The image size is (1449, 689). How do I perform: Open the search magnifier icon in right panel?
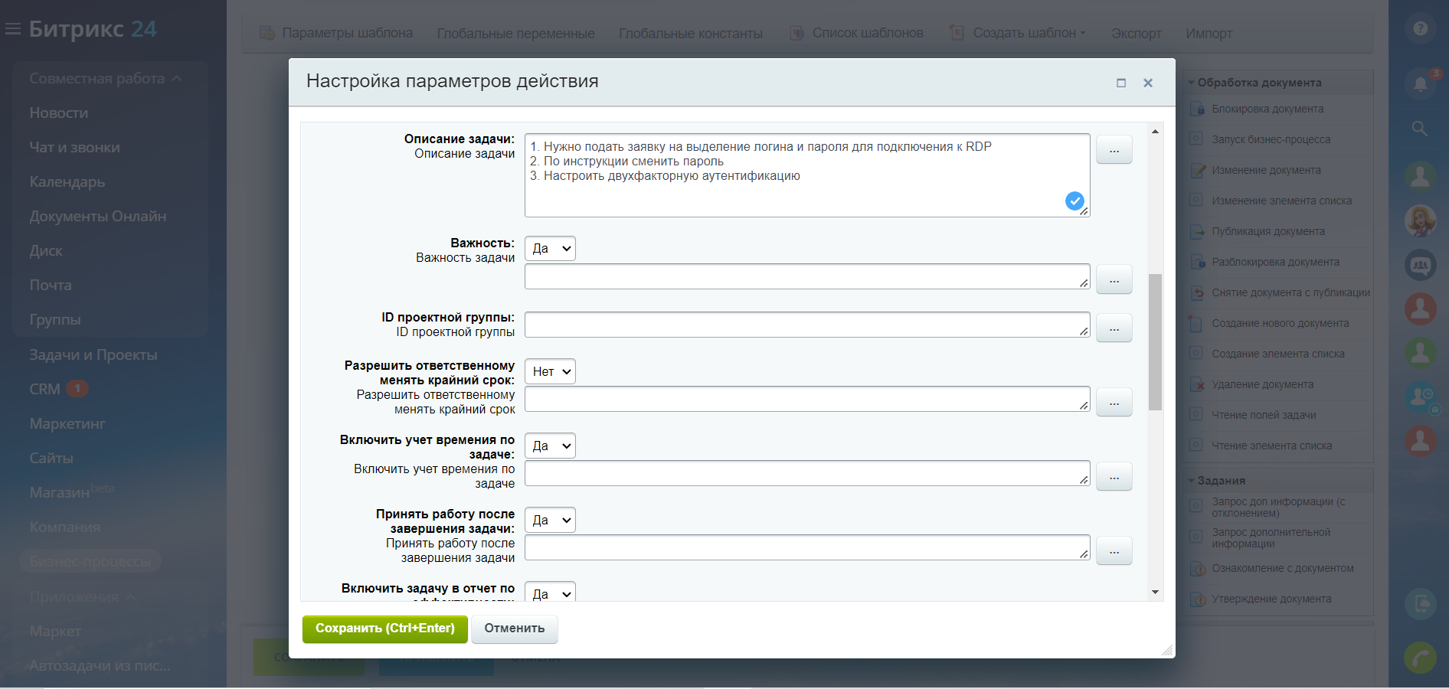click(x=1420, y=129)
